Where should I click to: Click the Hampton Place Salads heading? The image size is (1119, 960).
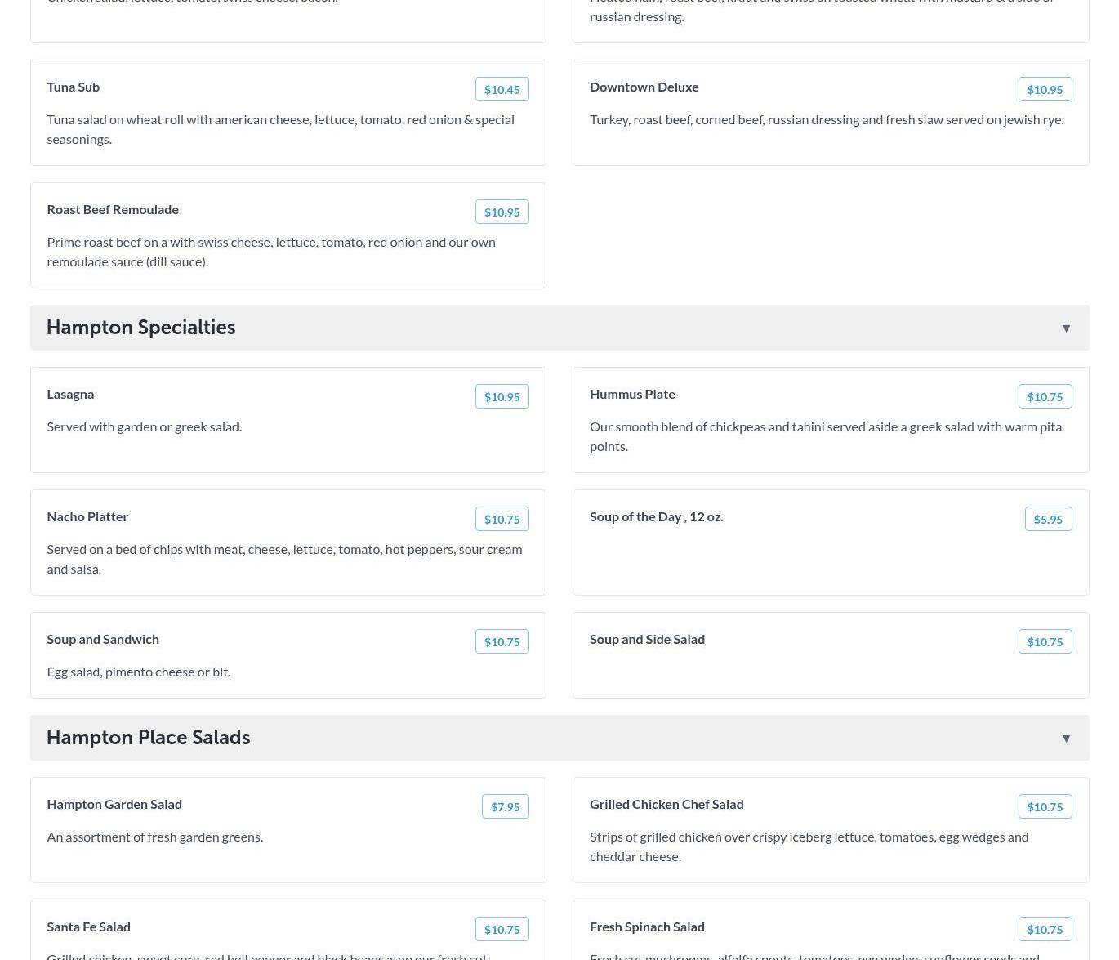(x=148, y=738)
